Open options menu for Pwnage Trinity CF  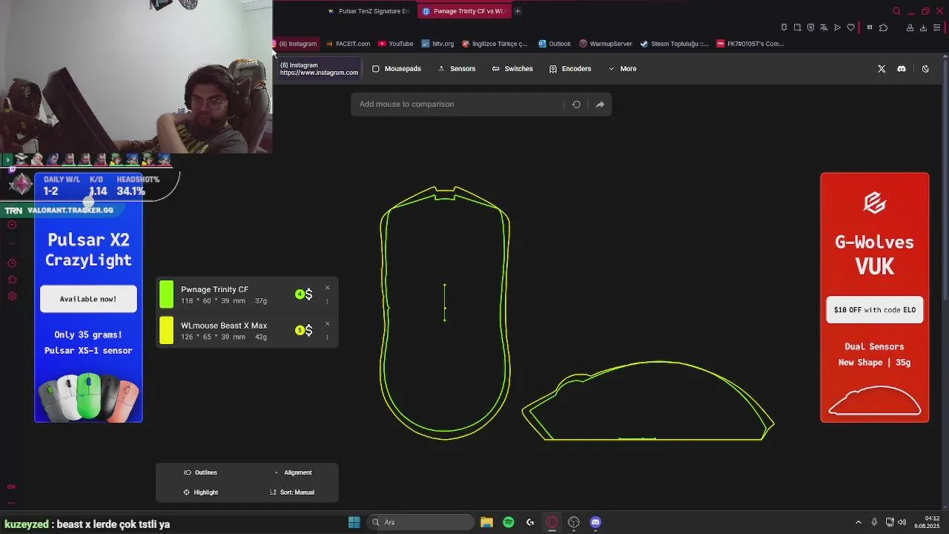(327, 301)
